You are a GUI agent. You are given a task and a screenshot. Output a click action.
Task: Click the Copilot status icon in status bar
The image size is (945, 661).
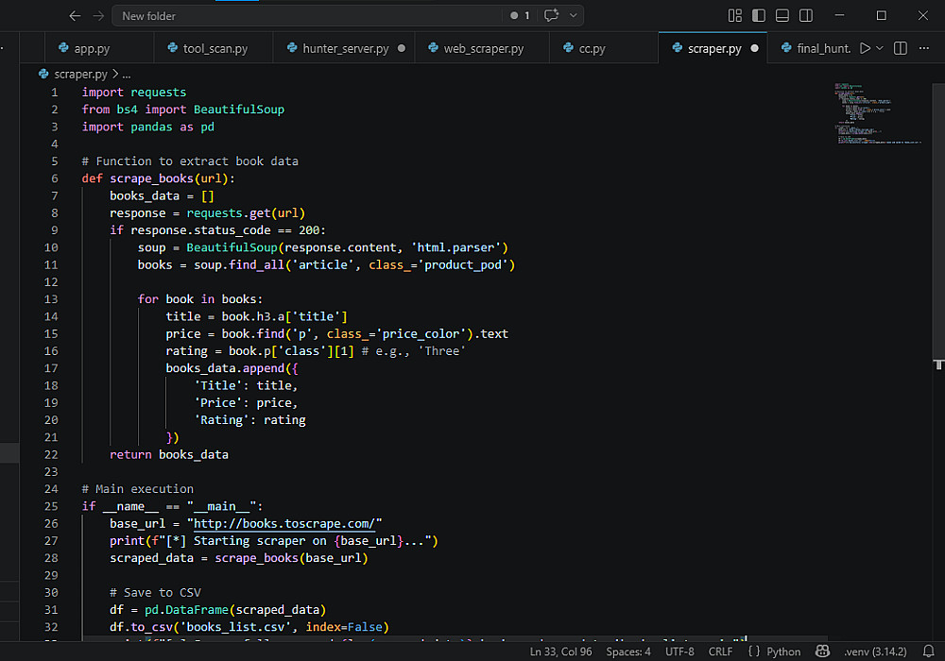click(823, 652)
